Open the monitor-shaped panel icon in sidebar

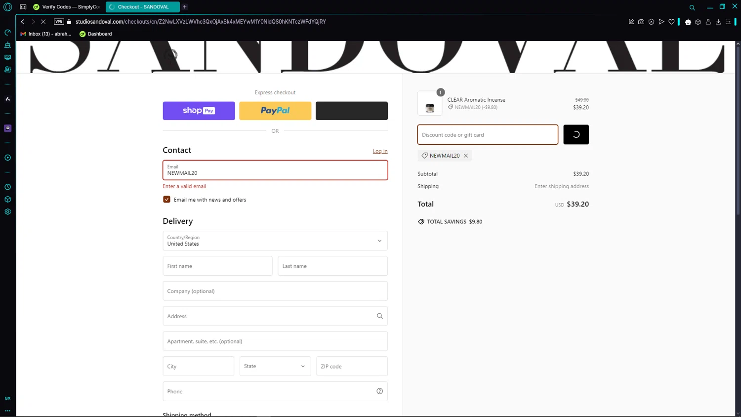tap(7, 57)
